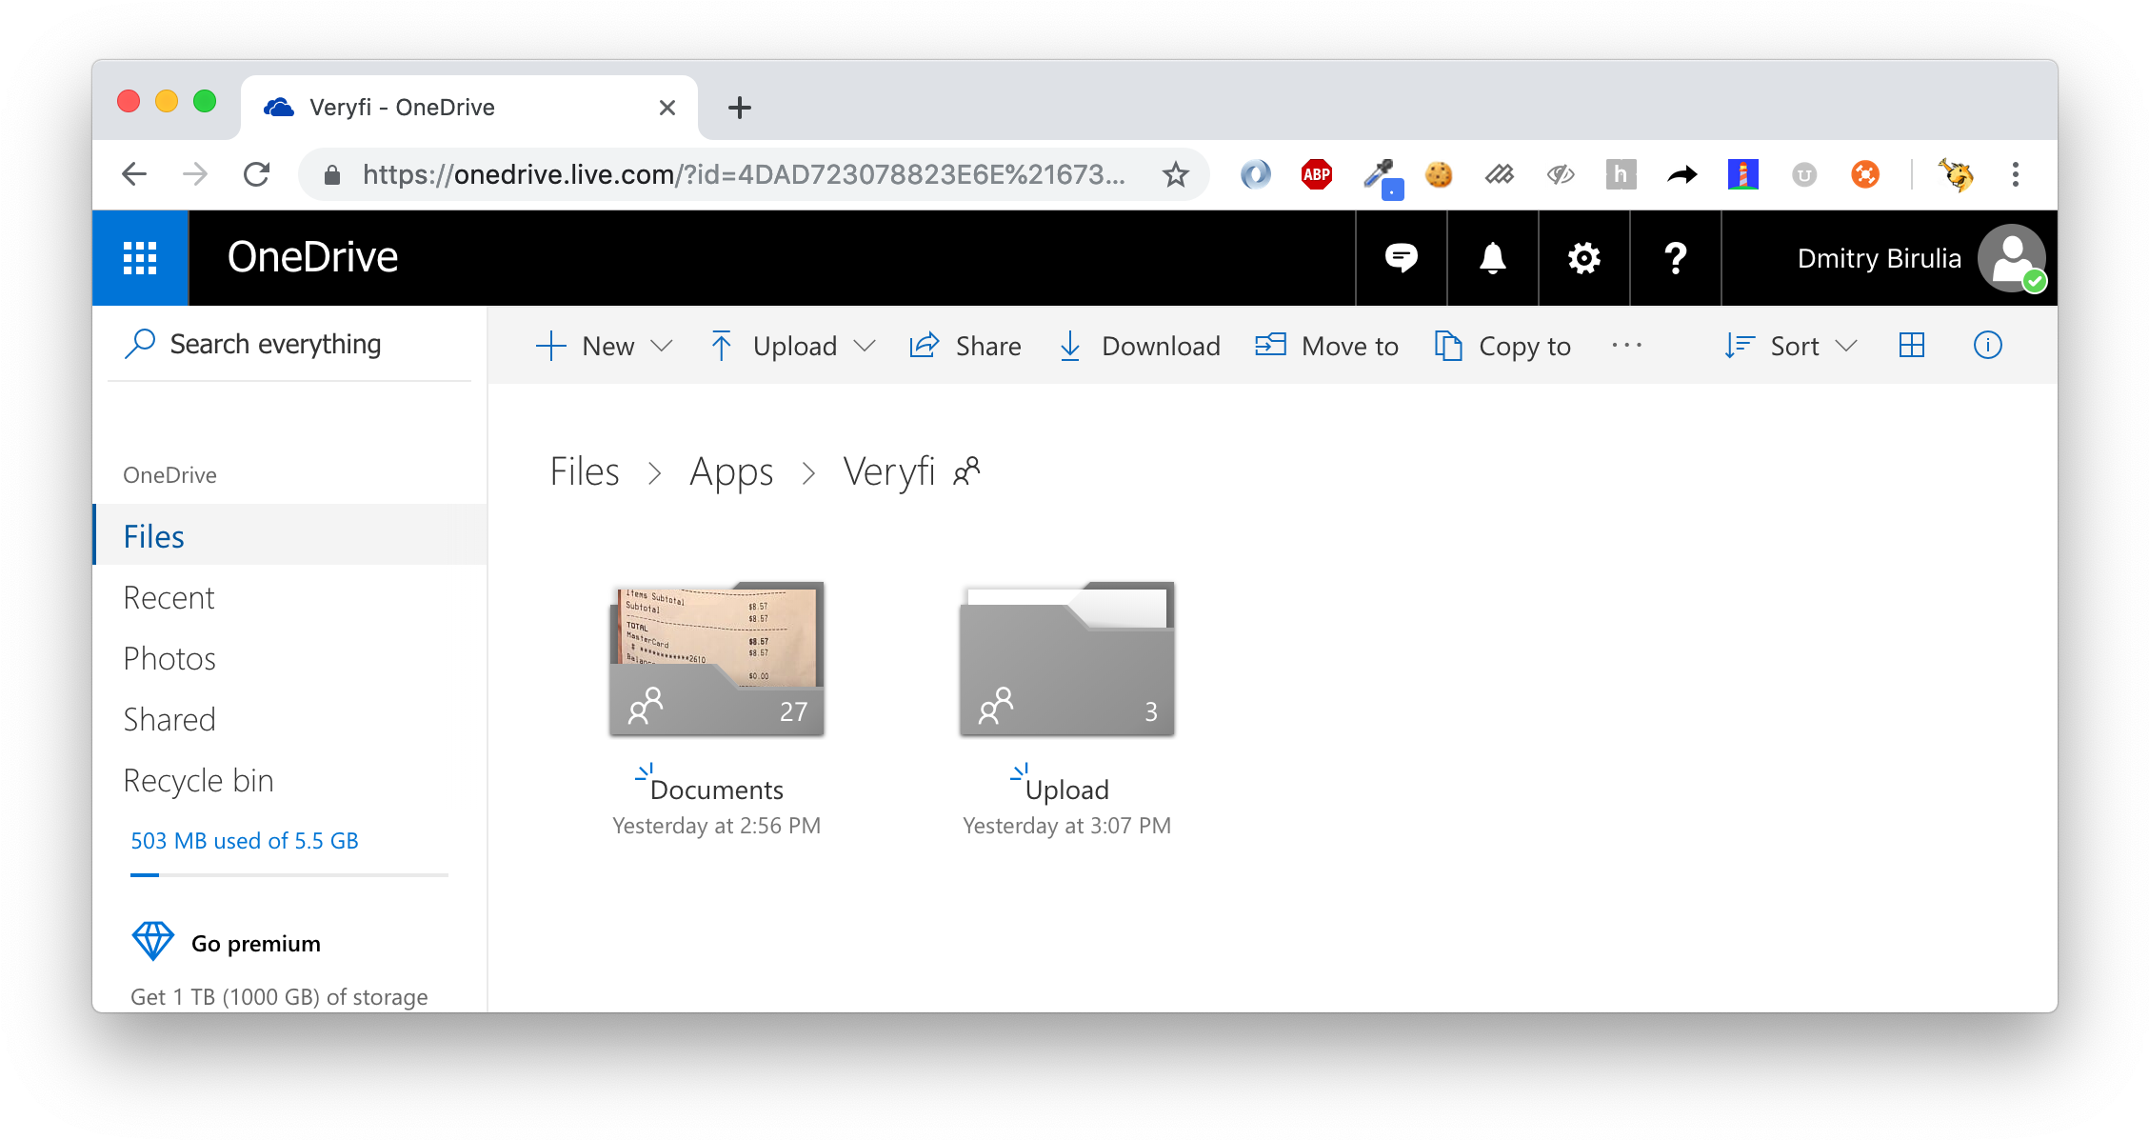Open the Microsoft app launcher grid
This screenshot has width=2149, height=1140.
pyautogui.click(x=140, y=258)
